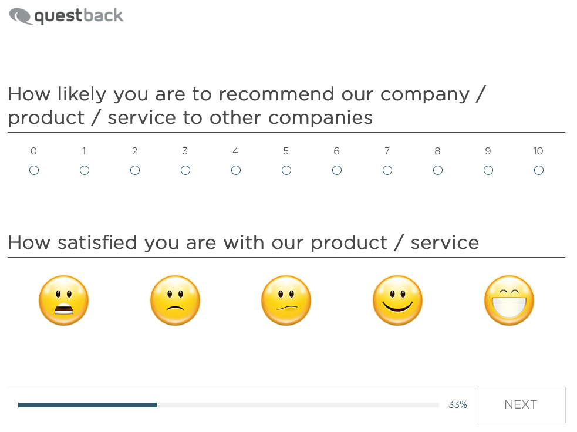Select radio button for score 0

[34, 170]
